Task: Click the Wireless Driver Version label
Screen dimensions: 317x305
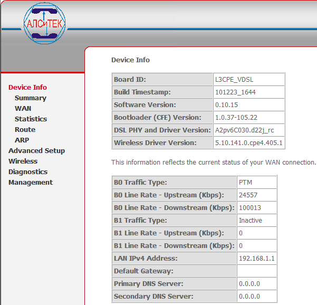Action: 155,143
